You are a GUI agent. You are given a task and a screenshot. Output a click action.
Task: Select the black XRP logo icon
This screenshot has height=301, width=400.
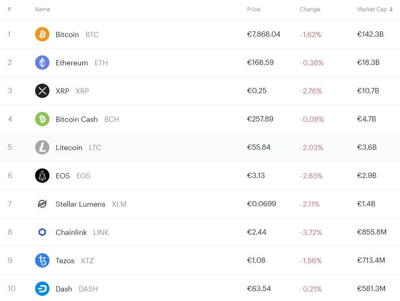coord(42,91)
